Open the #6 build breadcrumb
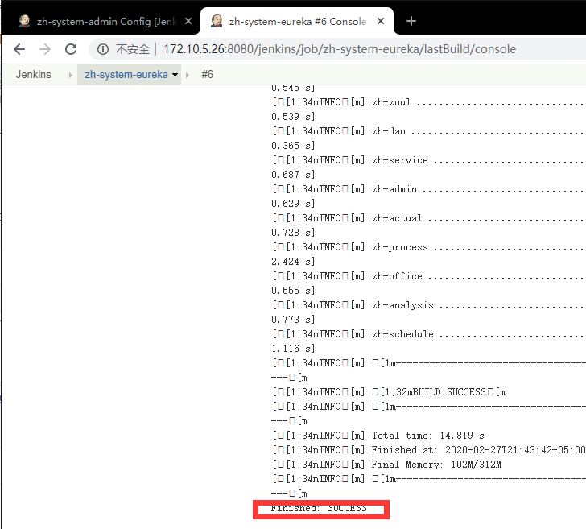This screenshot has width=586, height=529. tap(208, 74)
